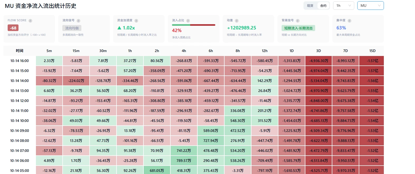The image size is (415, 174).
Task: Click the 1D column header
Action: pos(292,51)
